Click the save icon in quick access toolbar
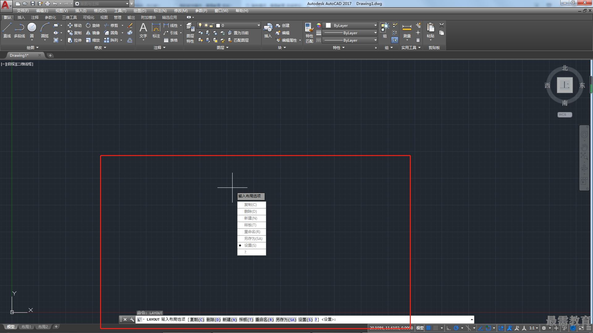The width and height of the screenshot is (593, 333). (33, 4)
